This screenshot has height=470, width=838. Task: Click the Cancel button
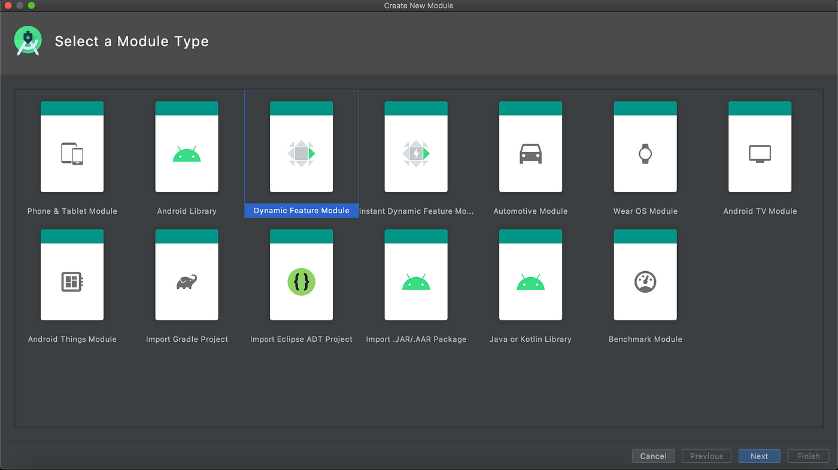click(653, 456)
